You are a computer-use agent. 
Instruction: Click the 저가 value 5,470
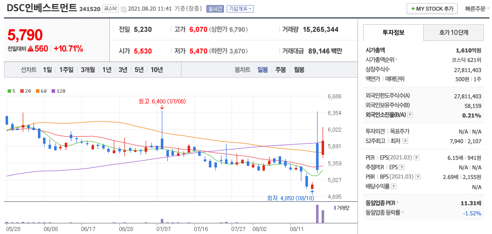coord(198,51)
